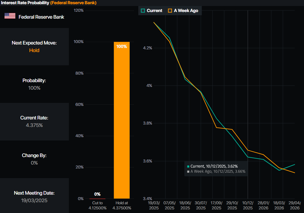Click the orange Federal Reserve Bank title link
Viewport: 304px width, 213px height.
point(73,3)
